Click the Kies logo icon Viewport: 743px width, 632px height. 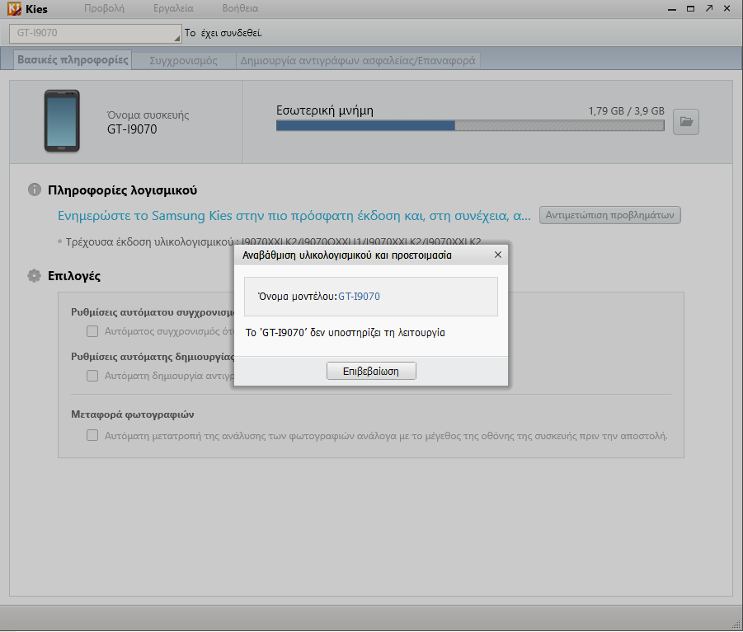click(x=14, y=8)
